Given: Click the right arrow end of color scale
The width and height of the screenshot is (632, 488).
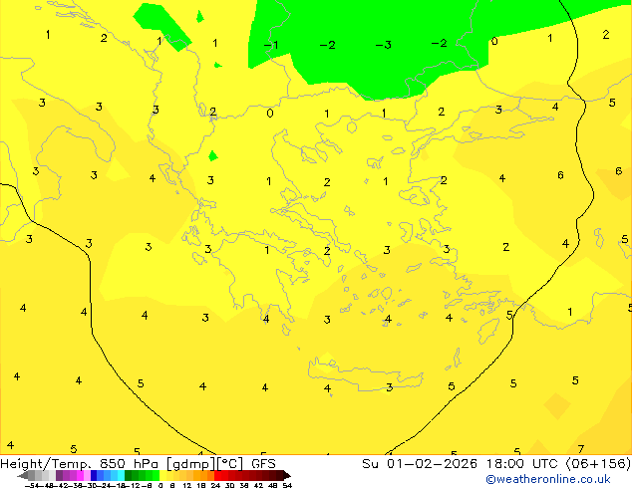Looking at the screenshot, I should 287,475.
